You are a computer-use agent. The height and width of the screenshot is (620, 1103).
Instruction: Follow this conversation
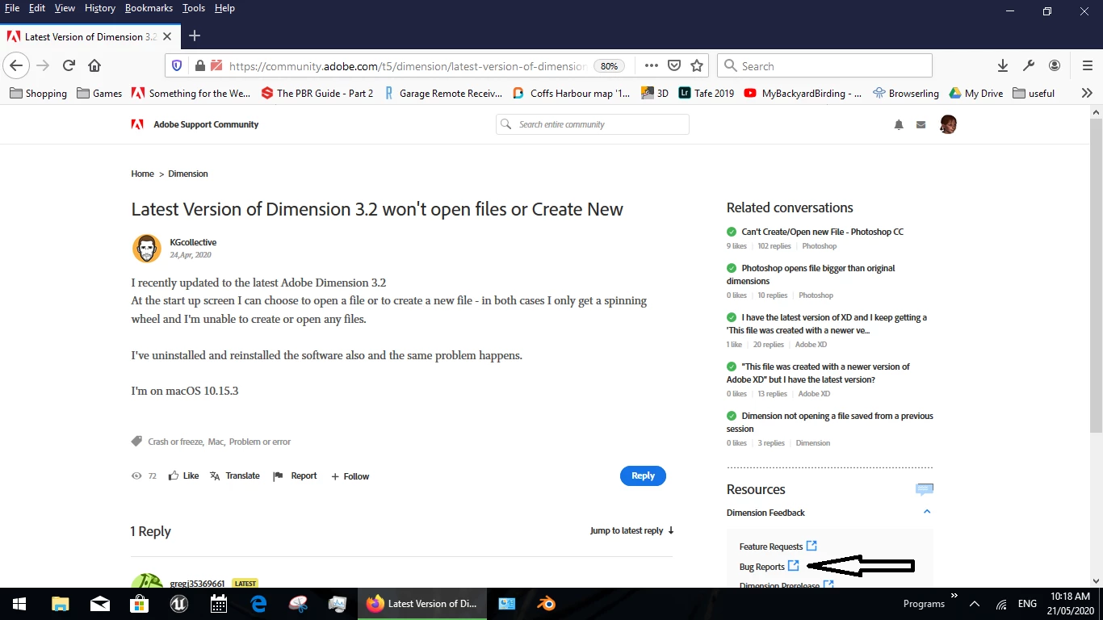click(x=350, y=476)
